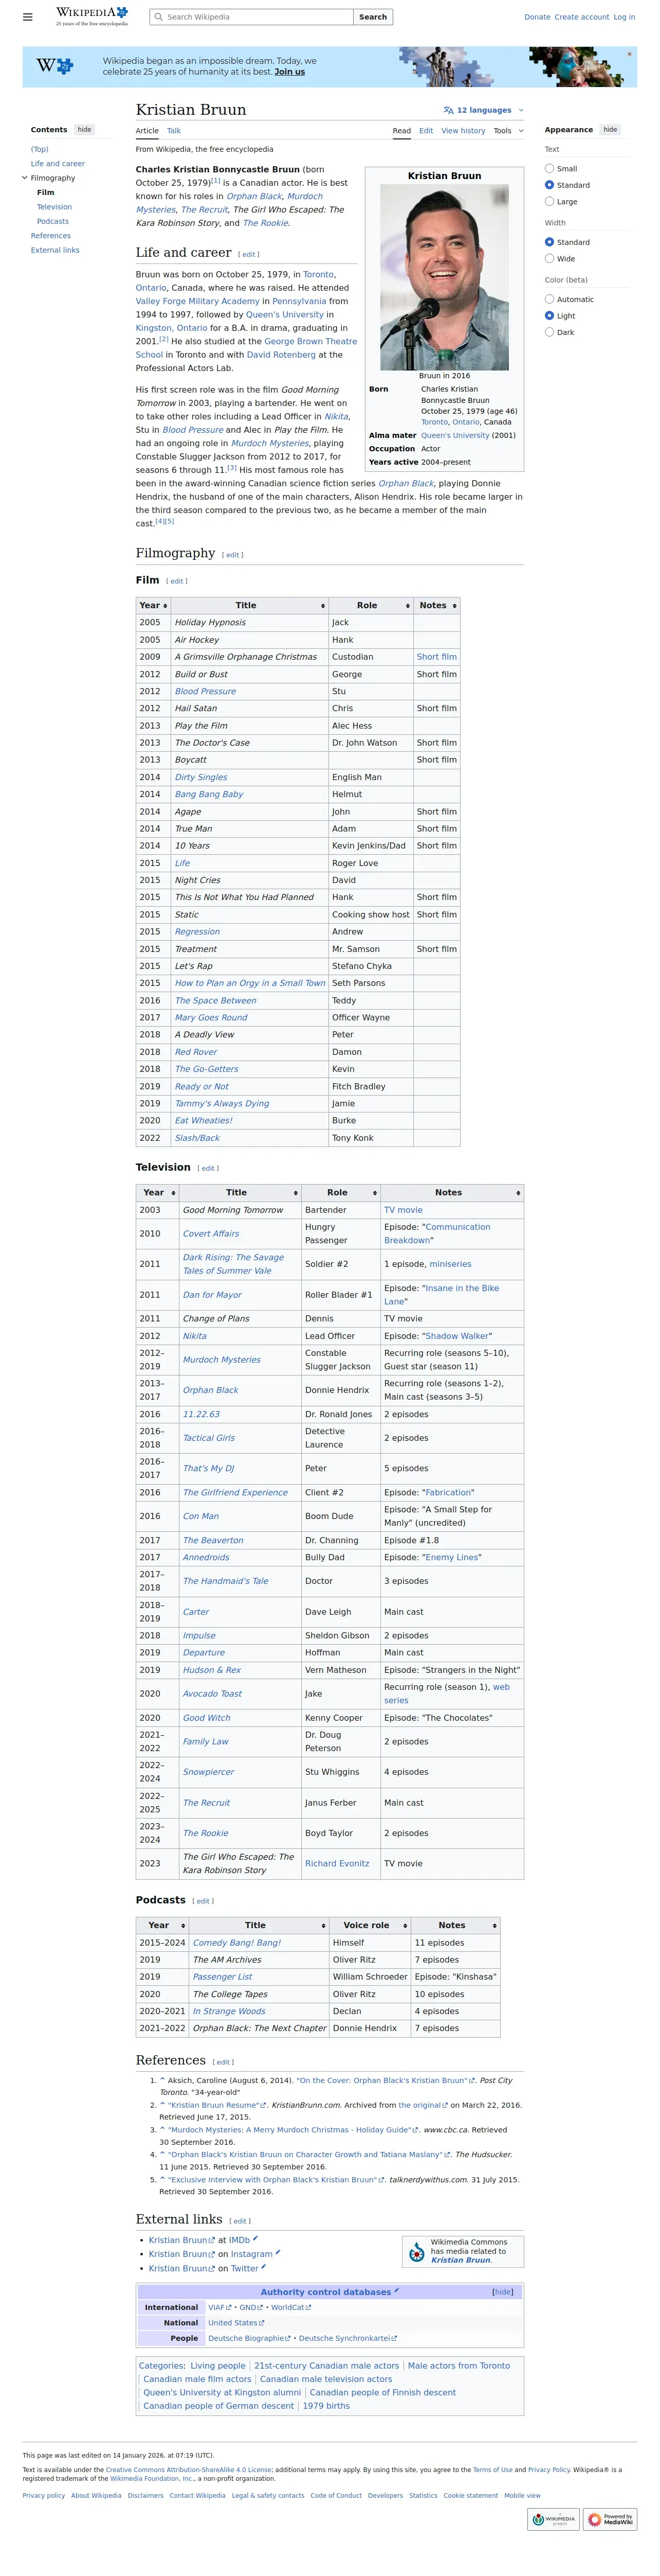Viewport: 660px width, 2576px height.
Task: Click edit pencil next to IMDb link
Action: [255, 2239]
